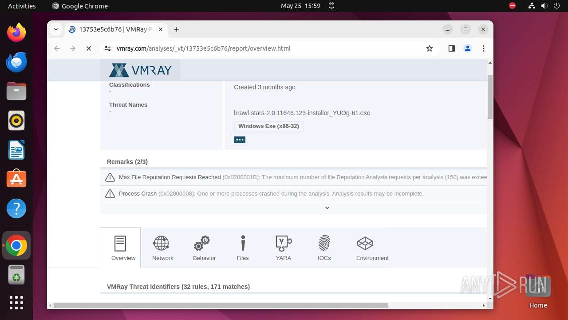This screenshot has width=568, height=320.
Task: Open Ubuntu Software from dock
Action: tap(16, 179)
